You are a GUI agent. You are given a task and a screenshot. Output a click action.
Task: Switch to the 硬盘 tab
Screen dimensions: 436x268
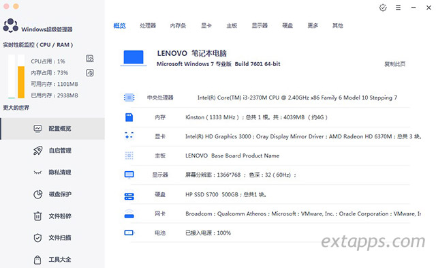287,26
